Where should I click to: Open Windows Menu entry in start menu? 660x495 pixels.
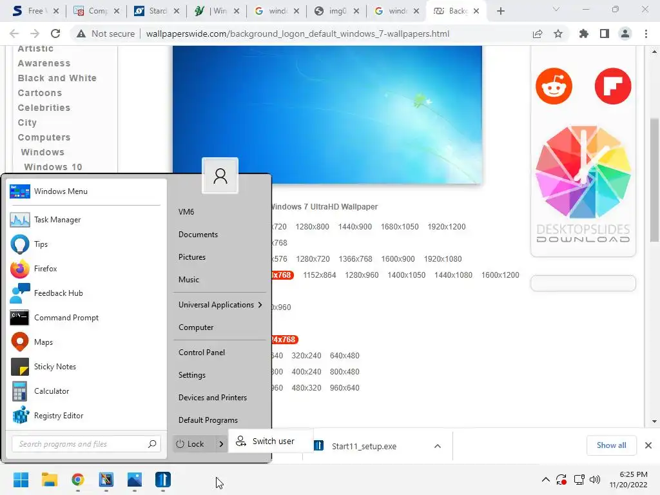[86, 191]
